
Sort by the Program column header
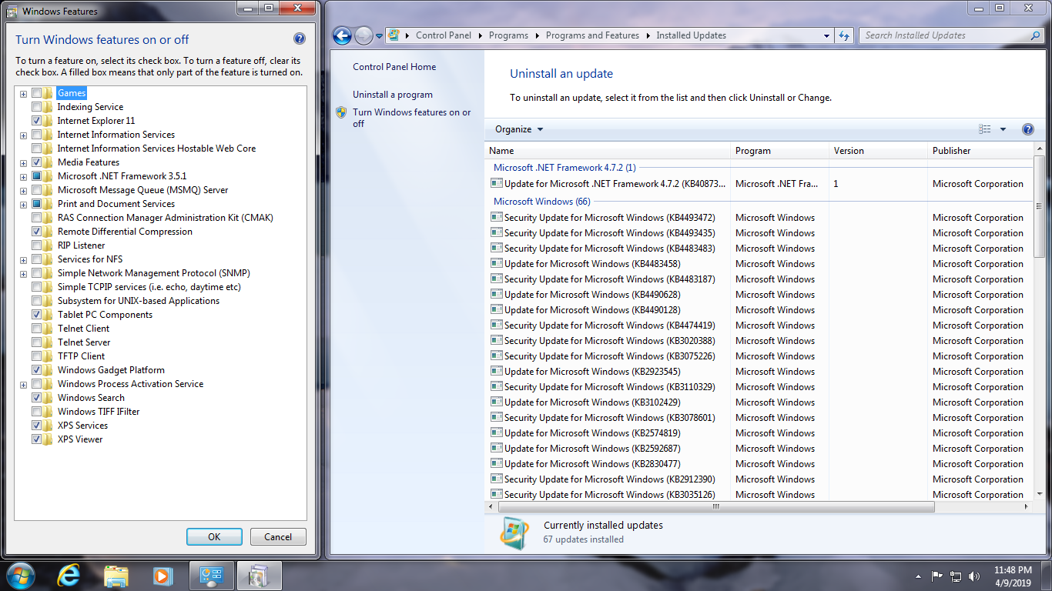pyautogui.click(x=779, y=151)
